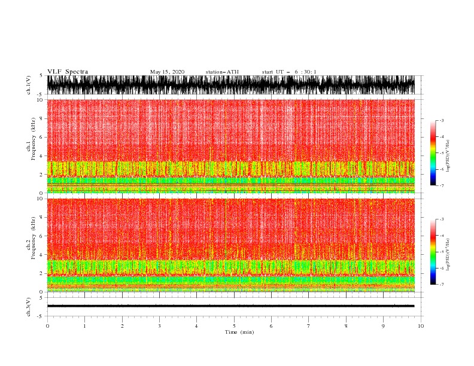
Task: Click the ch.2 frequency axis "4" tick label
Action: [41, 255]
